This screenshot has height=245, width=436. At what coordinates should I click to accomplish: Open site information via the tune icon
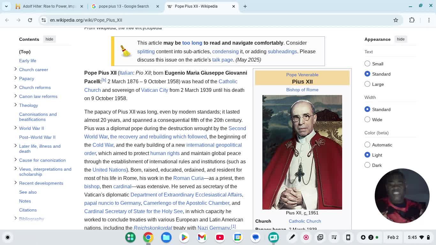coord(43,20)
